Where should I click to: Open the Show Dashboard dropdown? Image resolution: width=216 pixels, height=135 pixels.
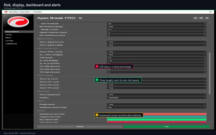click(x=157, y=95)
